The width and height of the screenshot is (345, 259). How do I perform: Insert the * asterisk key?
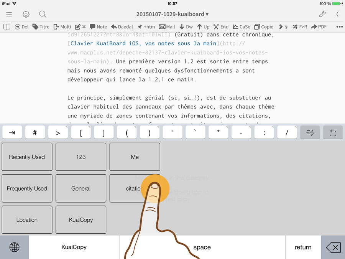(x=218, y=132)
